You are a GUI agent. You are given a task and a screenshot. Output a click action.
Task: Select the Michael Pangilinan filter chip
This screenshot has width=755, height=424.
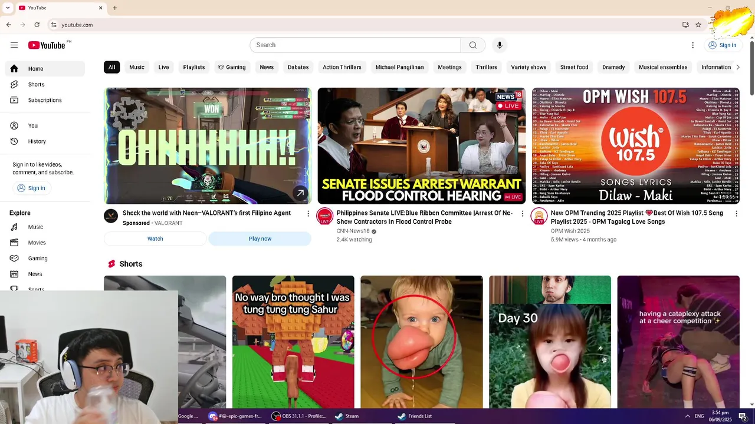tap(399, 67)
